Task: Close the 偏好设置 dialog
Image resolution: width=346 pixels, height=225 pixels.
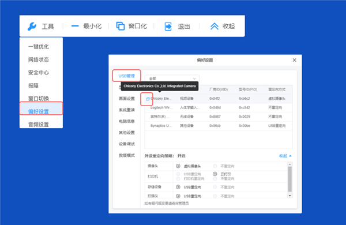Action: tap(294, 60)
